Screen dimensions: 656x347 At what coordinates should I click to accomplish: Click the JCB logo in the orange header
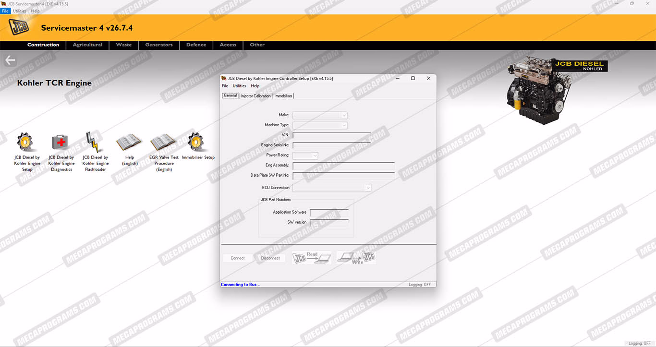click(19, 27)
